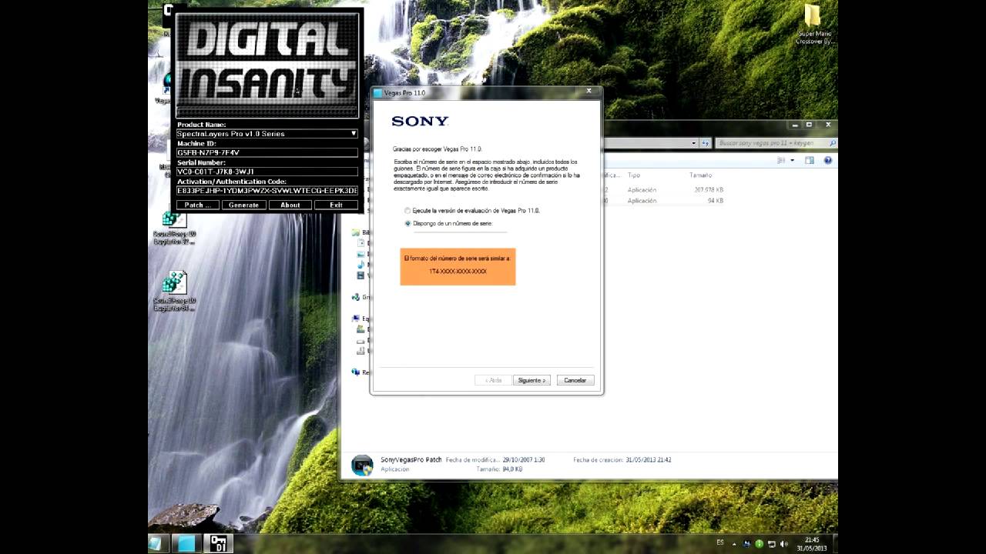Click the Siguiente button in Vegas dialog
986x554 pixels.
click(x=532, y=380)
